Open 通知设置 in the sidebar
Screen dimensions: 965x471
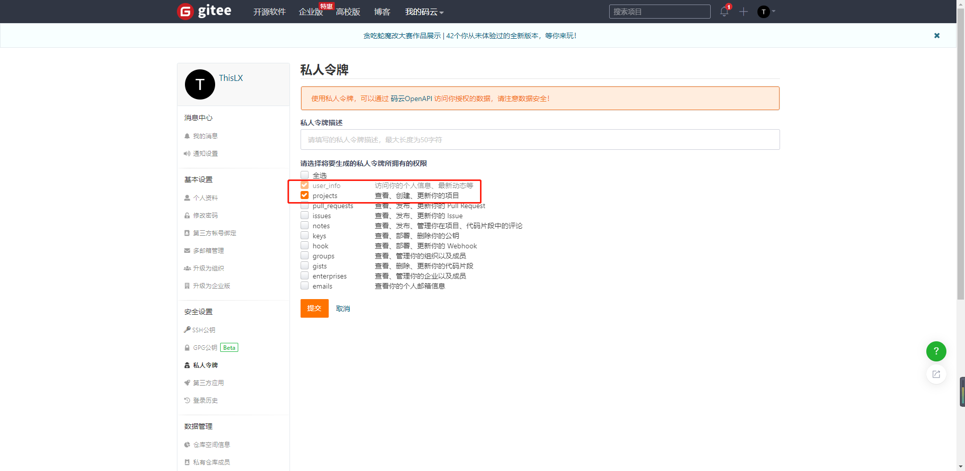coord(205,154)
